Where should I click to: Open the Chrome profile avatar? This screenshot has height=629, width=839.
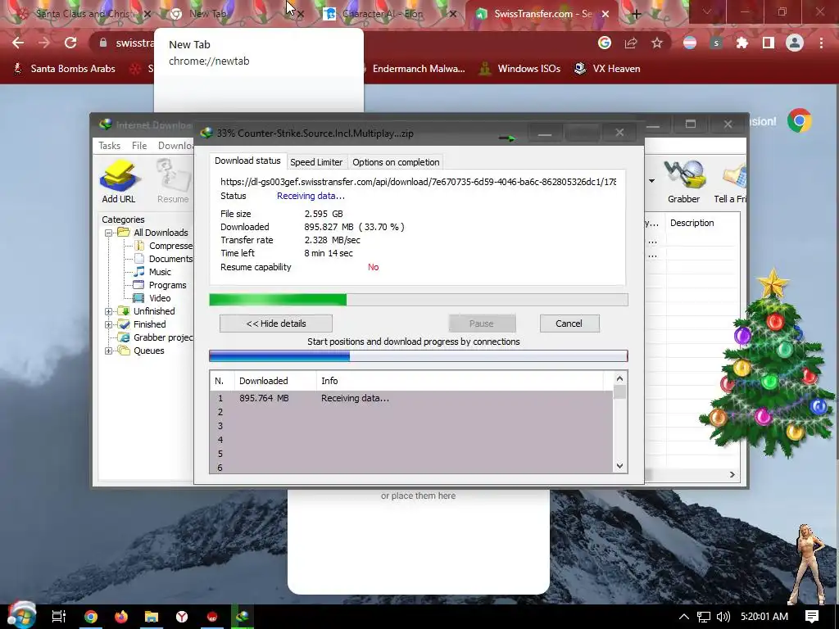(795, 43)
